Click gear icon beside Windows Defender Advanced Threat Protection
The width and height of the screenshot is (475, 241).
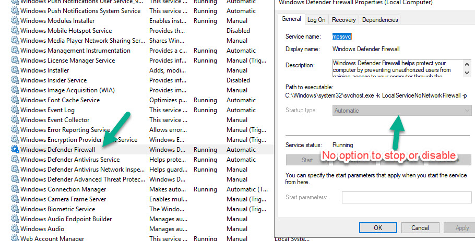point(15,179)
